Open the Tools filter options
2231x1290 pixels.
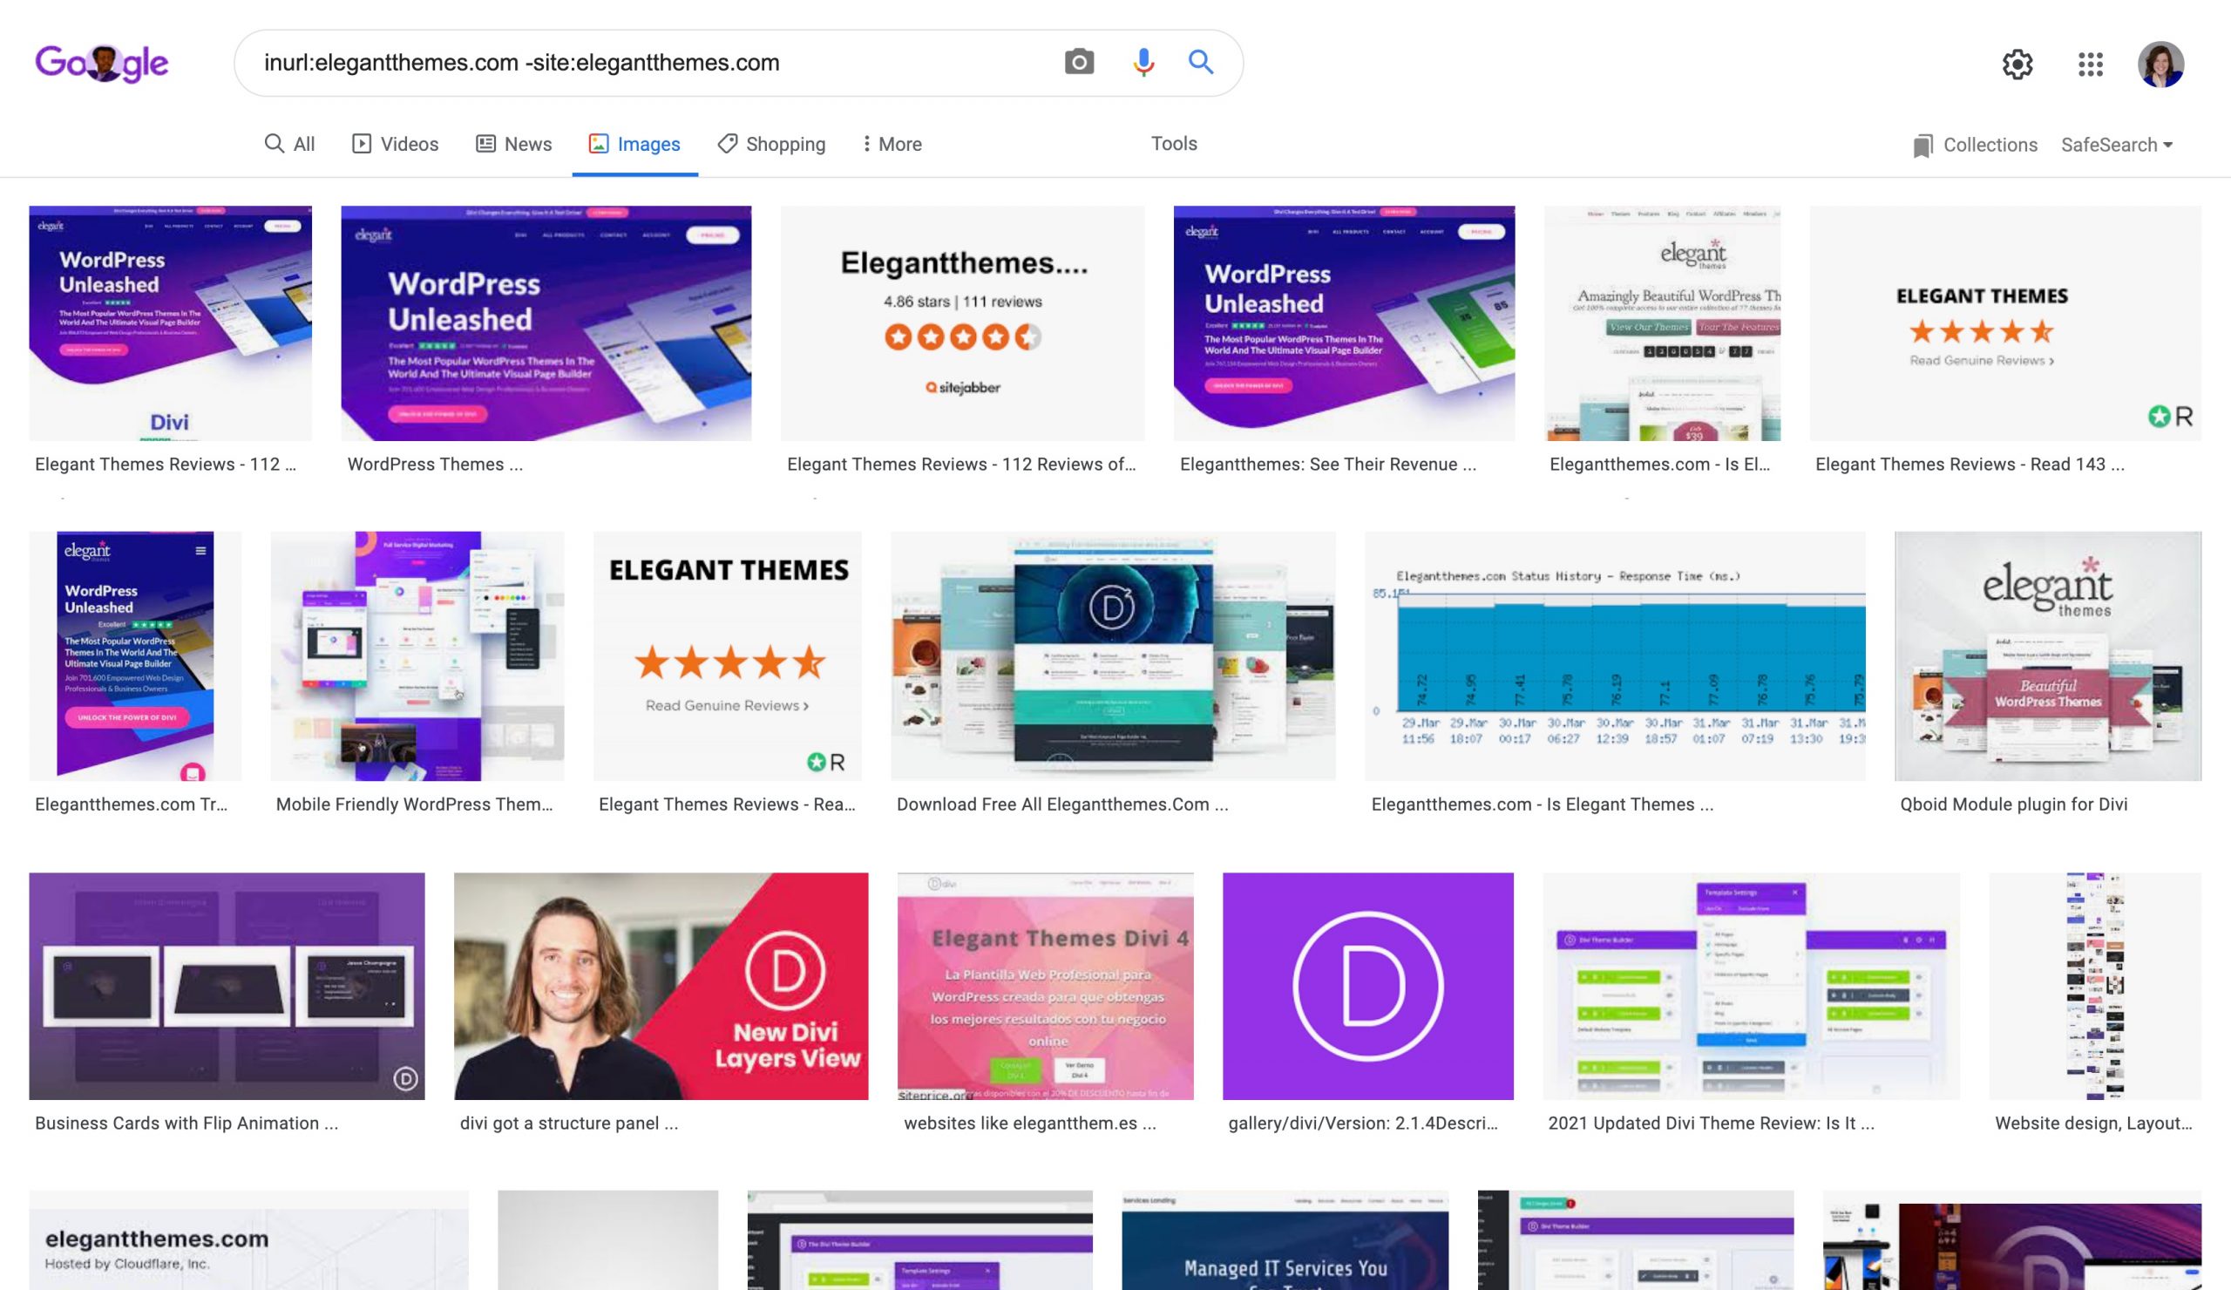coord(1173,144)
